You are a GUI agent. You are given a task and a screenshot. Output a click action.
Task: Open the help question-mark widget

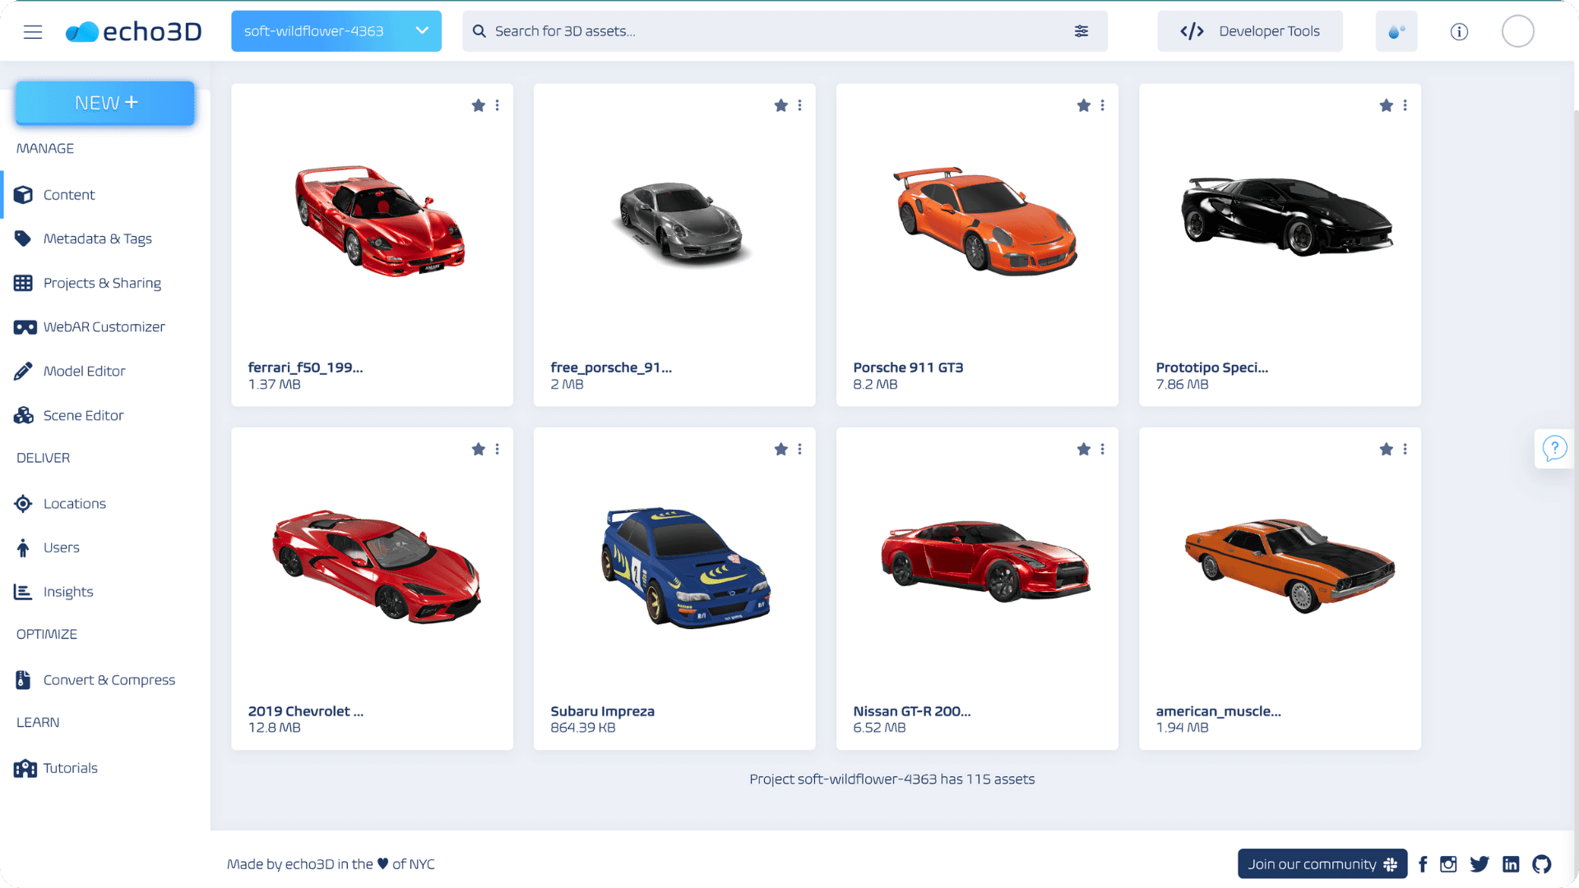point(1554,449)
